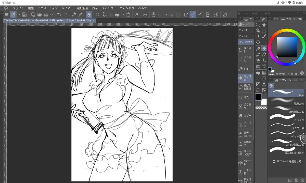Click inside the color circle square
The width and height of the screenshot is (306, 183).
[x=287, y=47]
